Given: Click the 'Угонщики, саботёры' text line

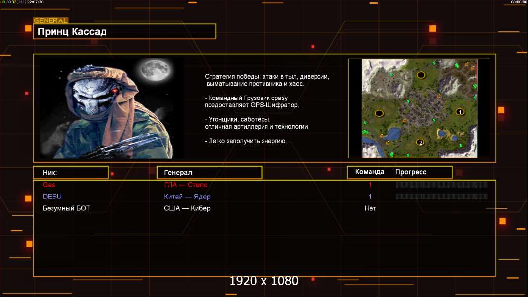Looking at the screenshot, I should coord(238,119).
